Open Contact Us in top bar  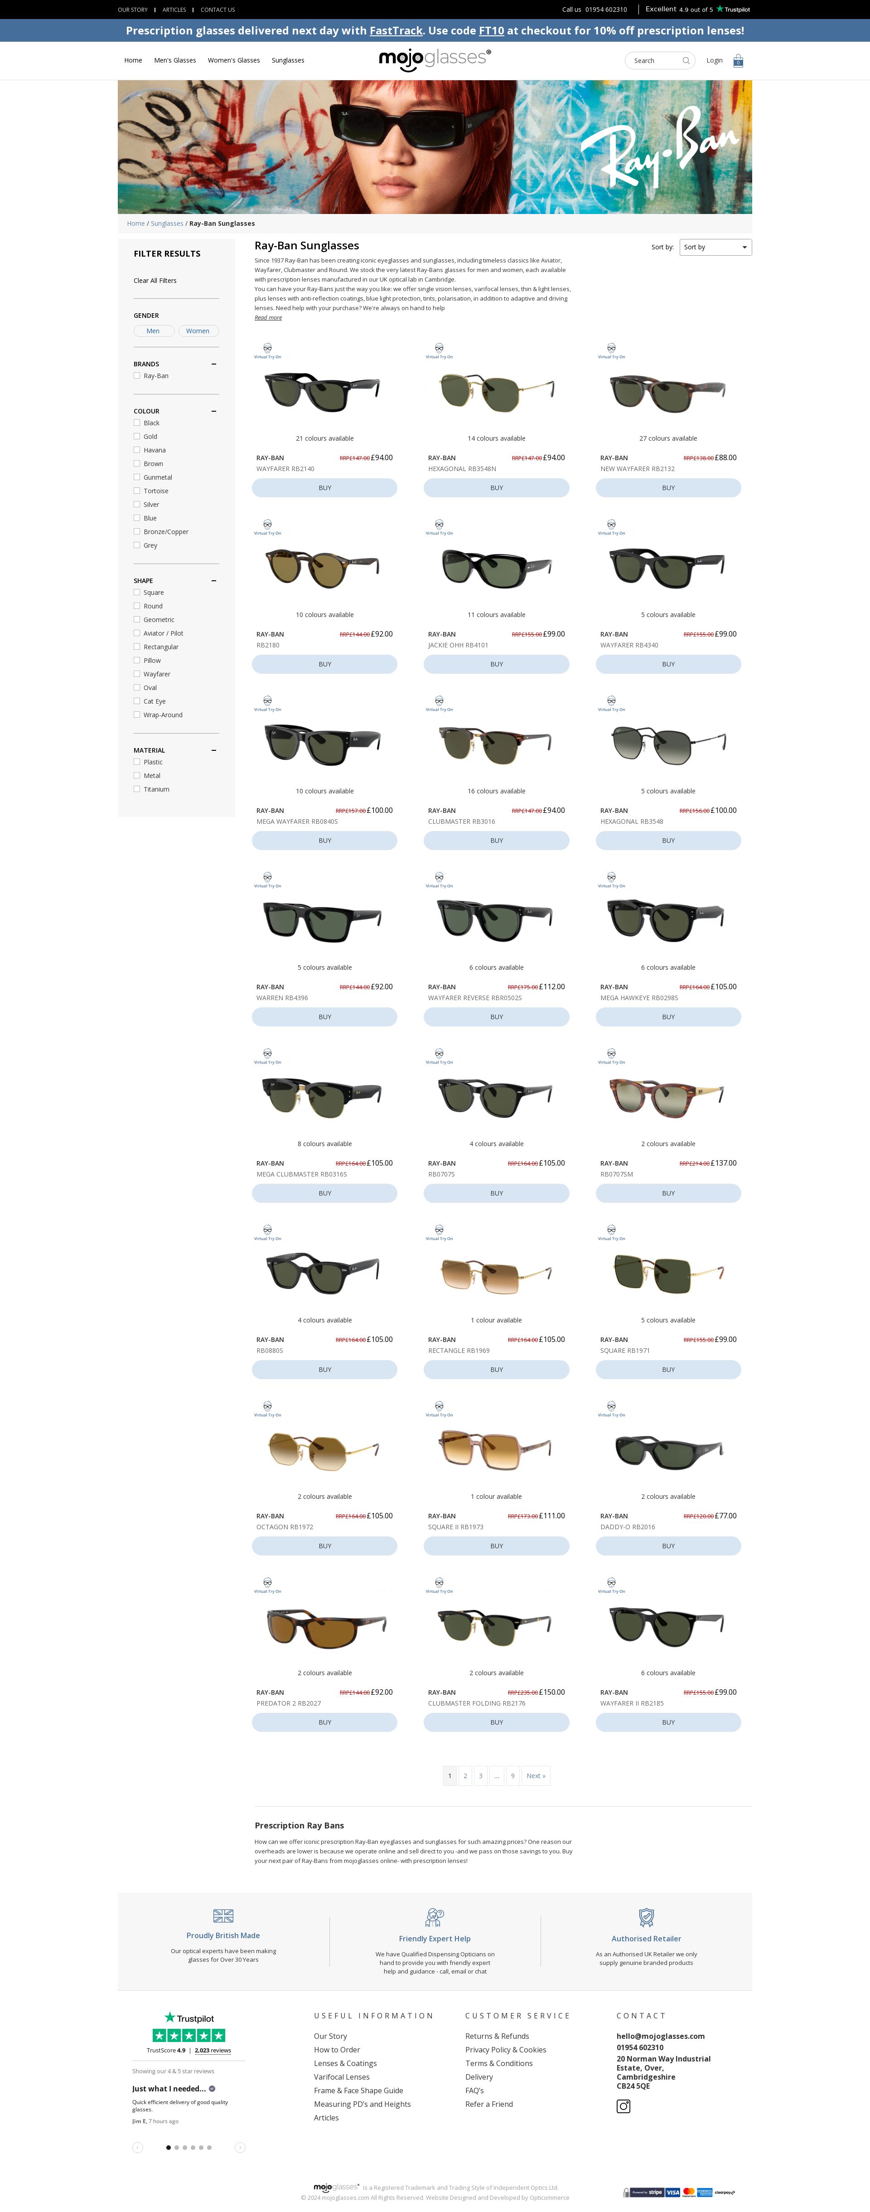pyautogui.click(x=218, y=10)
